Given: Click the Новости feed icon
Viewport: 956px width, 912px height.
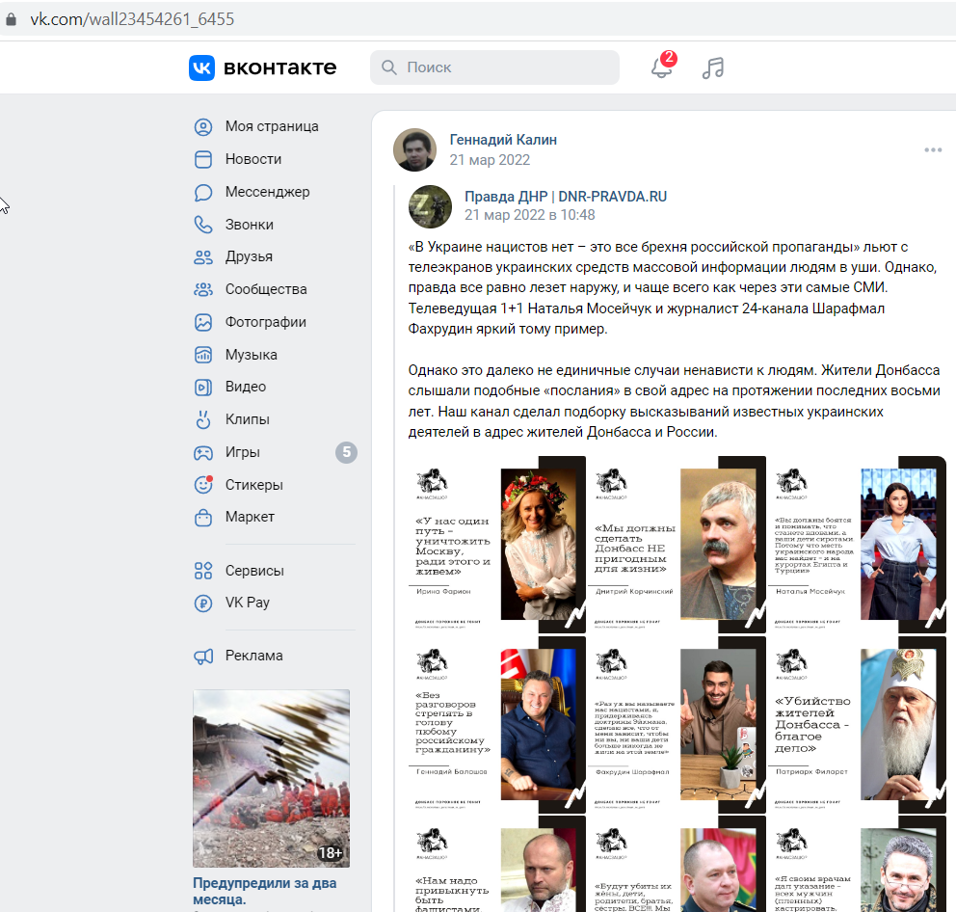Looking at the screenshot, I should click(x=203, y=159).
